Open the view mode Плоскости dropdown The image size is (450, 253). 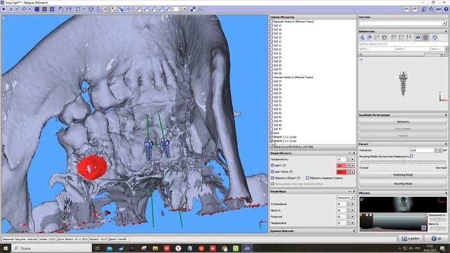pos(345,197)
